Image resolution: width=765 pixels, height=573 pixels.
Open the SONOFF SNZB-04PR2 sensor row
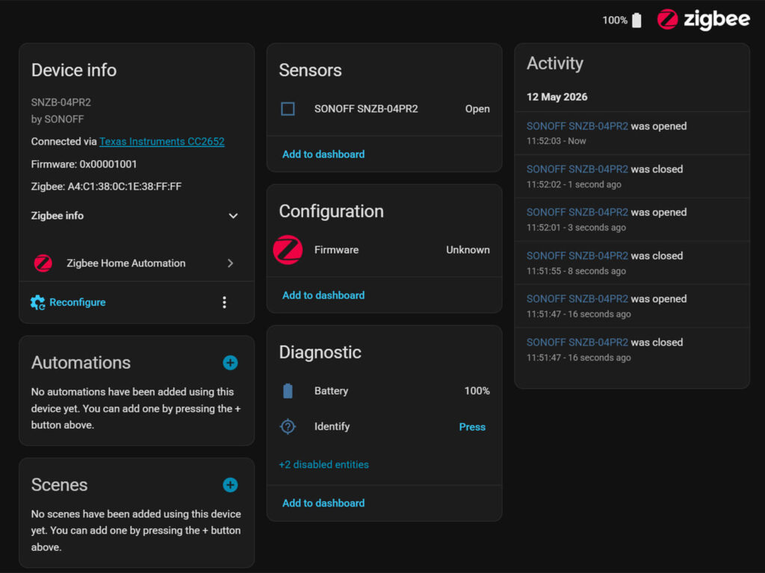tap(385, 109)
